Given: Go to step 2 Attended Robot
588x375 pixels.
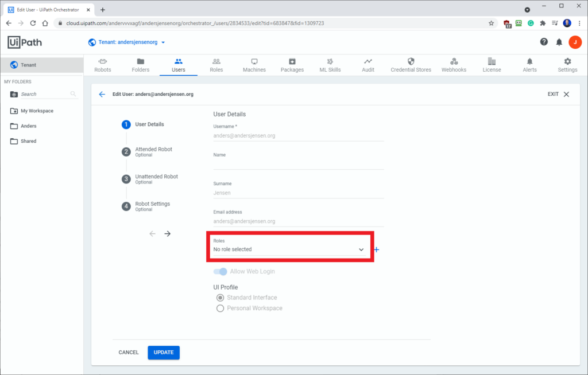Looking at the screenshot, I should point(146,152).
